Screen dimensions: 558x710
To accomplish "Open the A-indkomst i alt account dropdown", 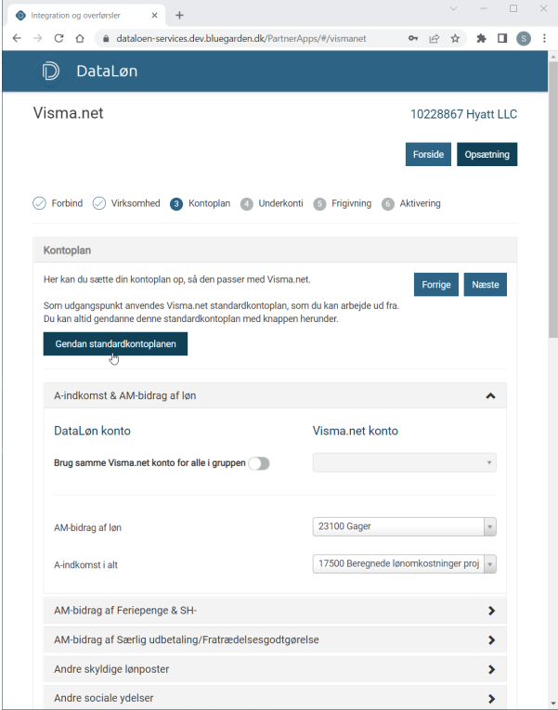I will (404, 563).
